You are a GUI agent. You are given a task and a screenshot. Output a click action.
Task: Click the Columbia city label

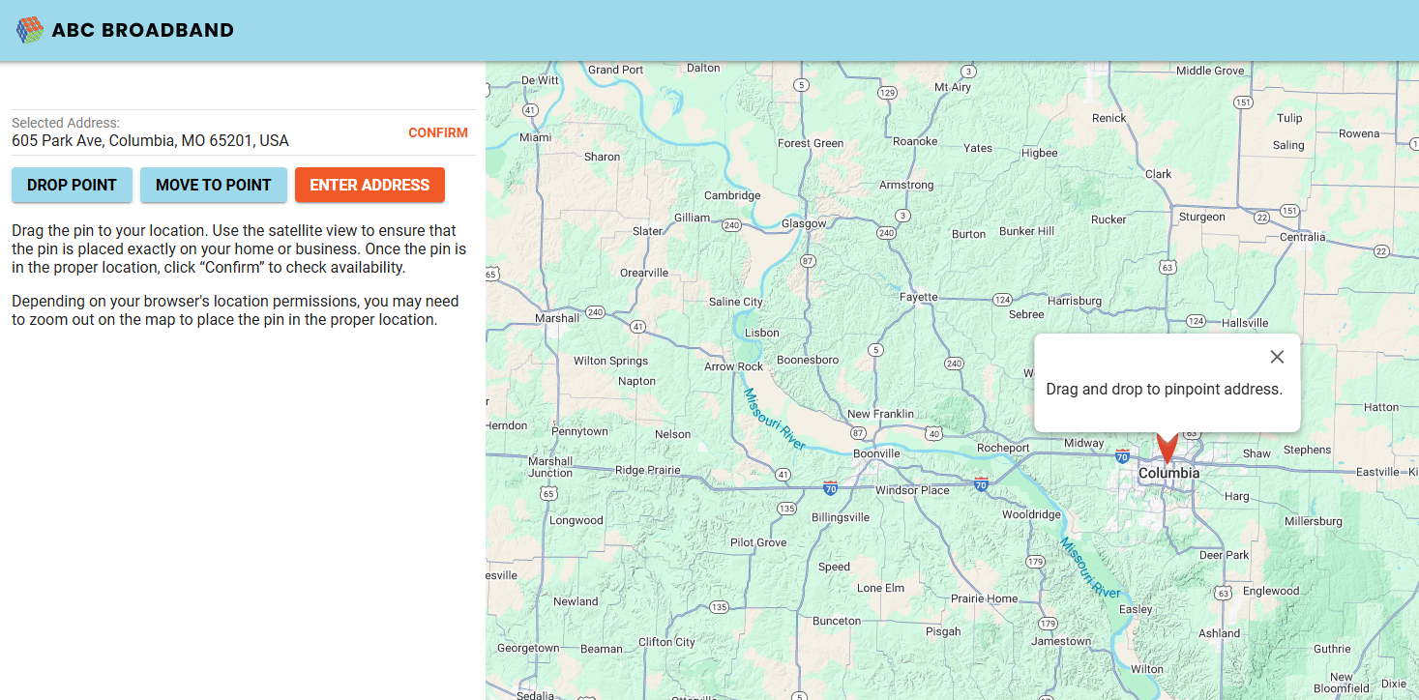point(1168,474)
